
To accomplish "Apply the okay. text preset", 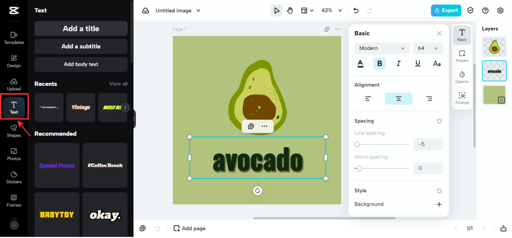I will (x=105, y=215).
